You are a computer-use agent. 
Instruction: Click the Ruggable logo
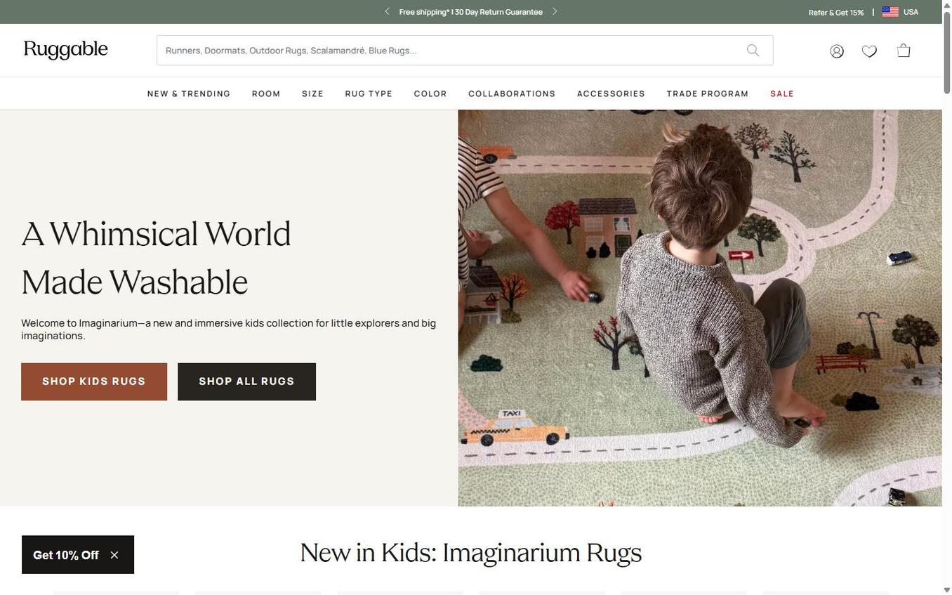tap(65, 48)
